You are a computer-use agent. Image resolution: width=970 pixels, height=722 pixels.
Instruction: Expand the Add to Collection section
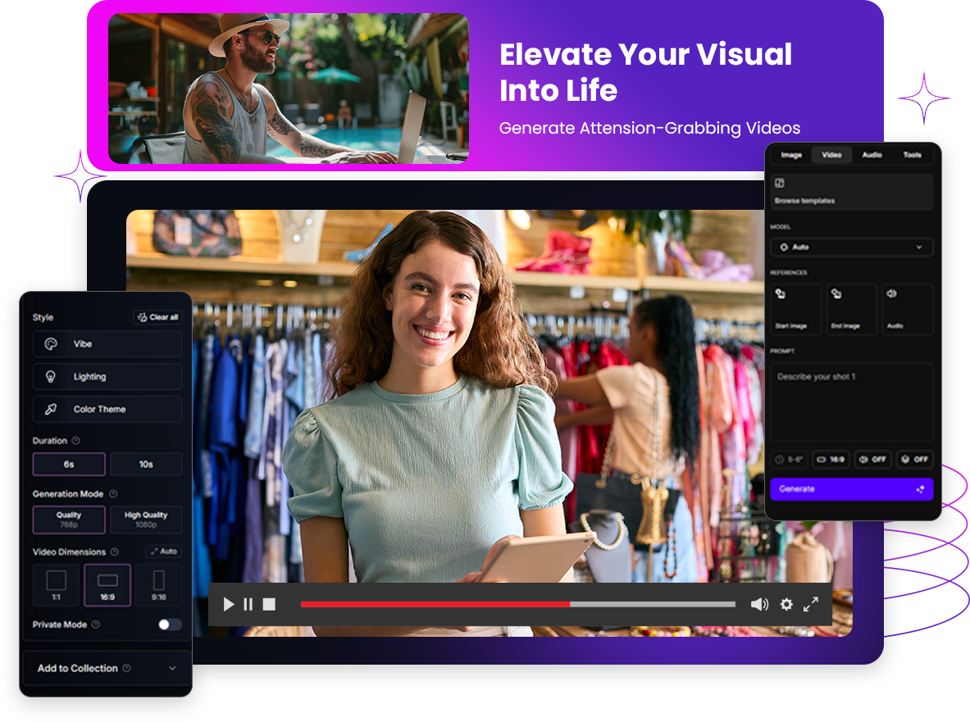[x=107, y=669]
